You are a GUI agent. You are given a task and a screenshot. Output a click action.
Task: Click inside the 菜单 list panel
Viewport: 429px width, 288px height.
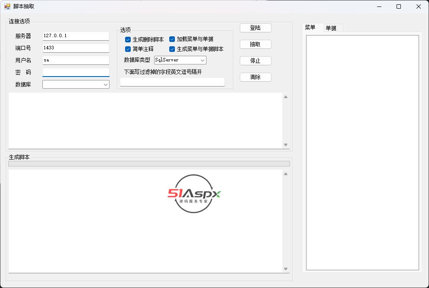[x=362, y=153]
